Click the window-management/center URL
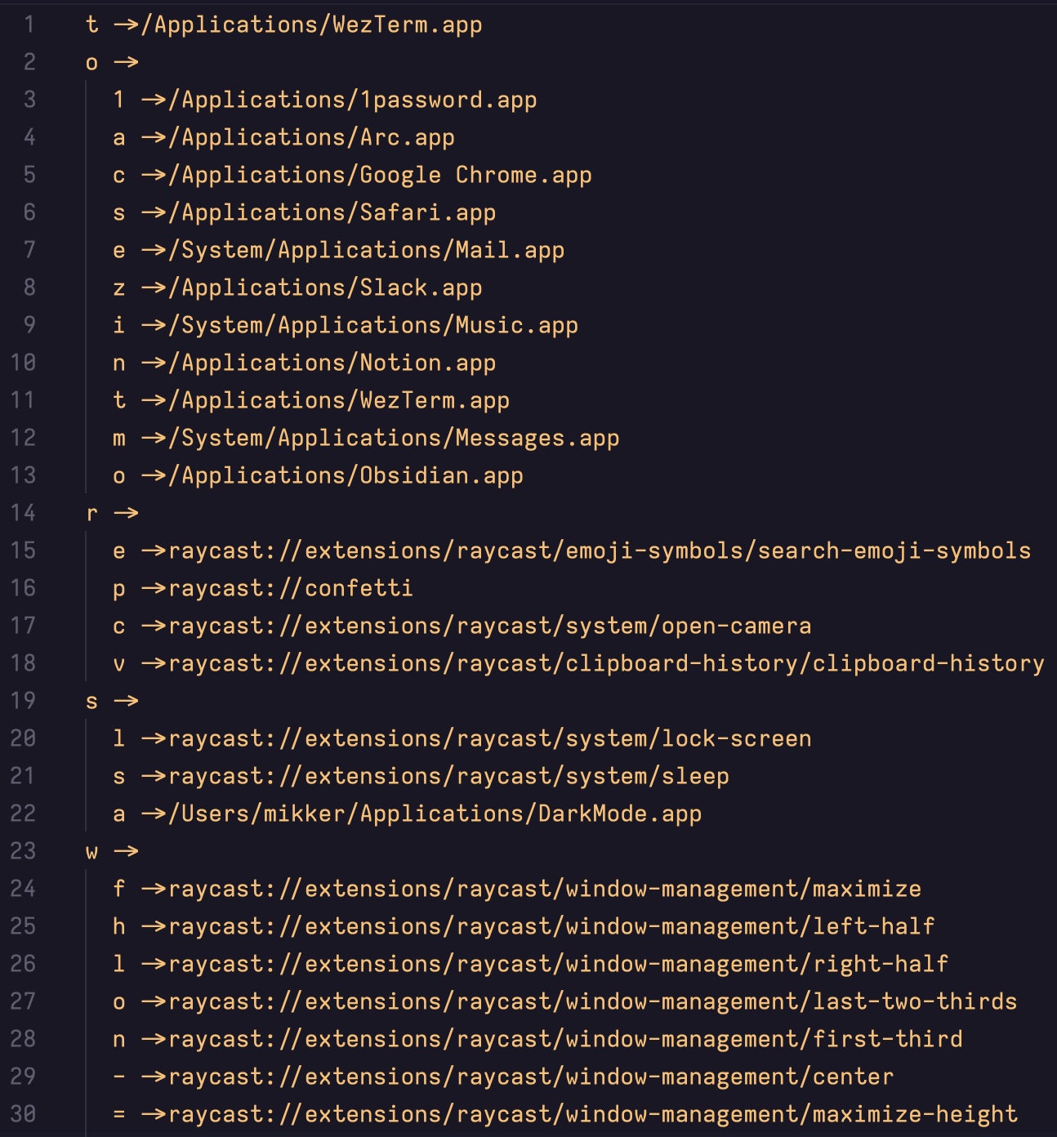This screenshot has width=1057, height=1137. pyautogui.click(x=531, y=1077)
